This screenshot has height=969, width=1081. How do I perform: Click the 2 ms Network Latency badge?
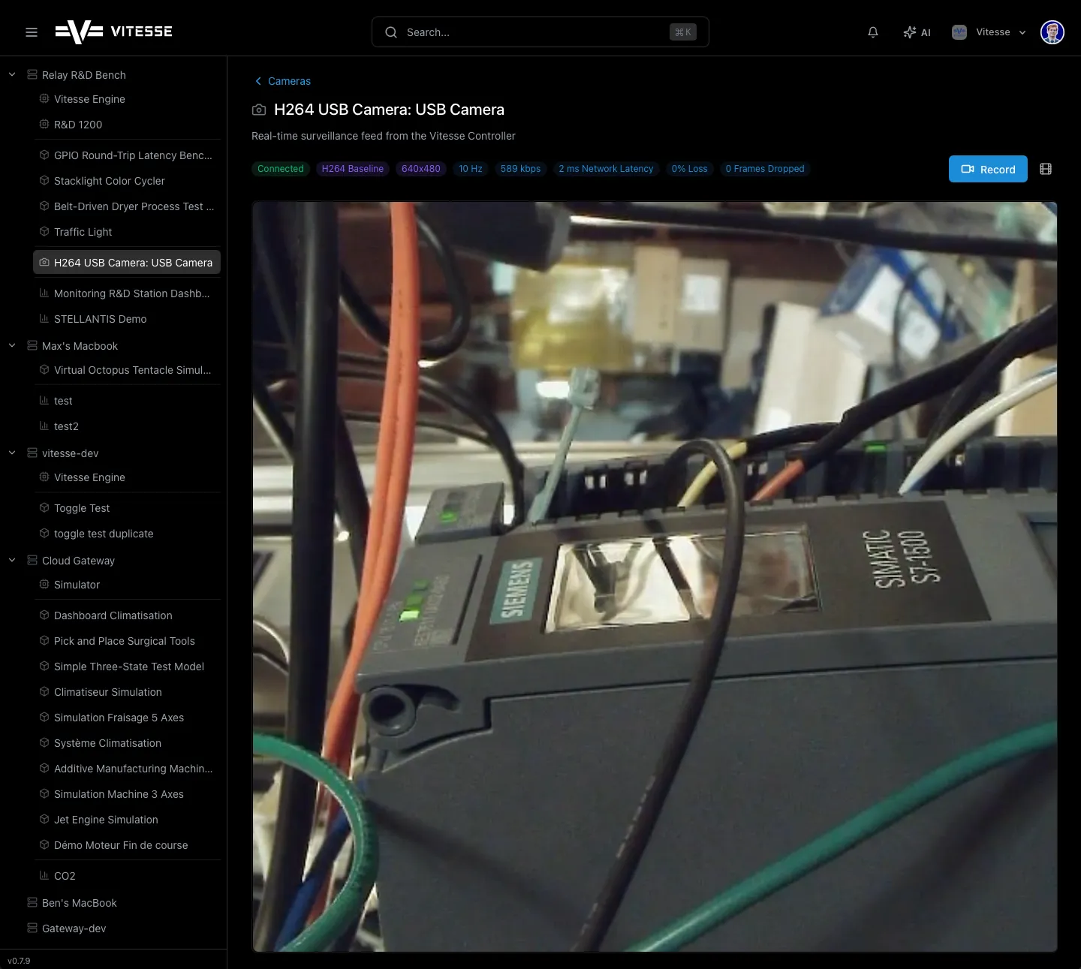click(x=606, y=169)
